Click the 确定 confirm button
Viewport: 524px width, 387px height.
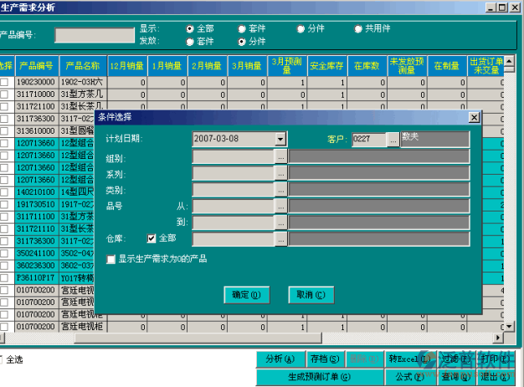[246, 295]
